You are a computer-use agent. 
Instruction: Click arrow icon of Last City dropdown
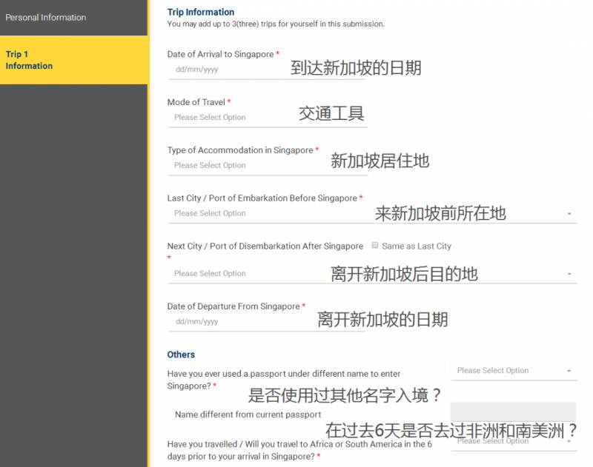click(x=569, y=214)
